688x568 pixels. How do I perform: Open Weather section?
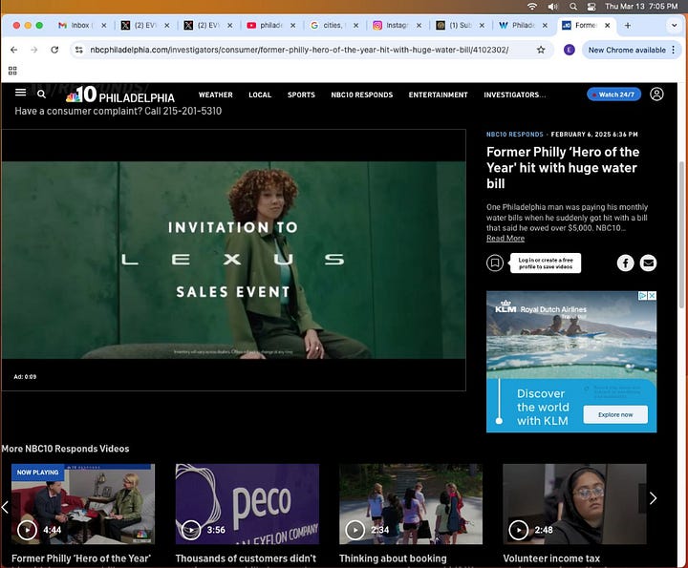[215, 95]
